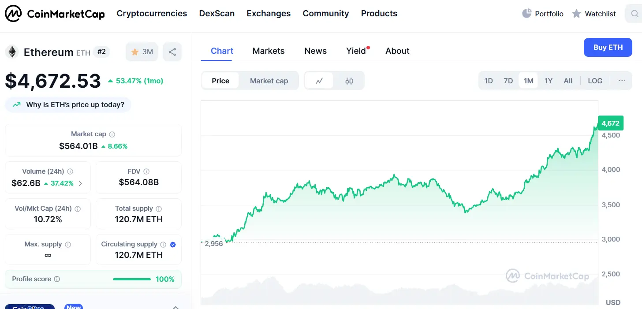
Task: Open the Community menu
Action: point(326,14)
